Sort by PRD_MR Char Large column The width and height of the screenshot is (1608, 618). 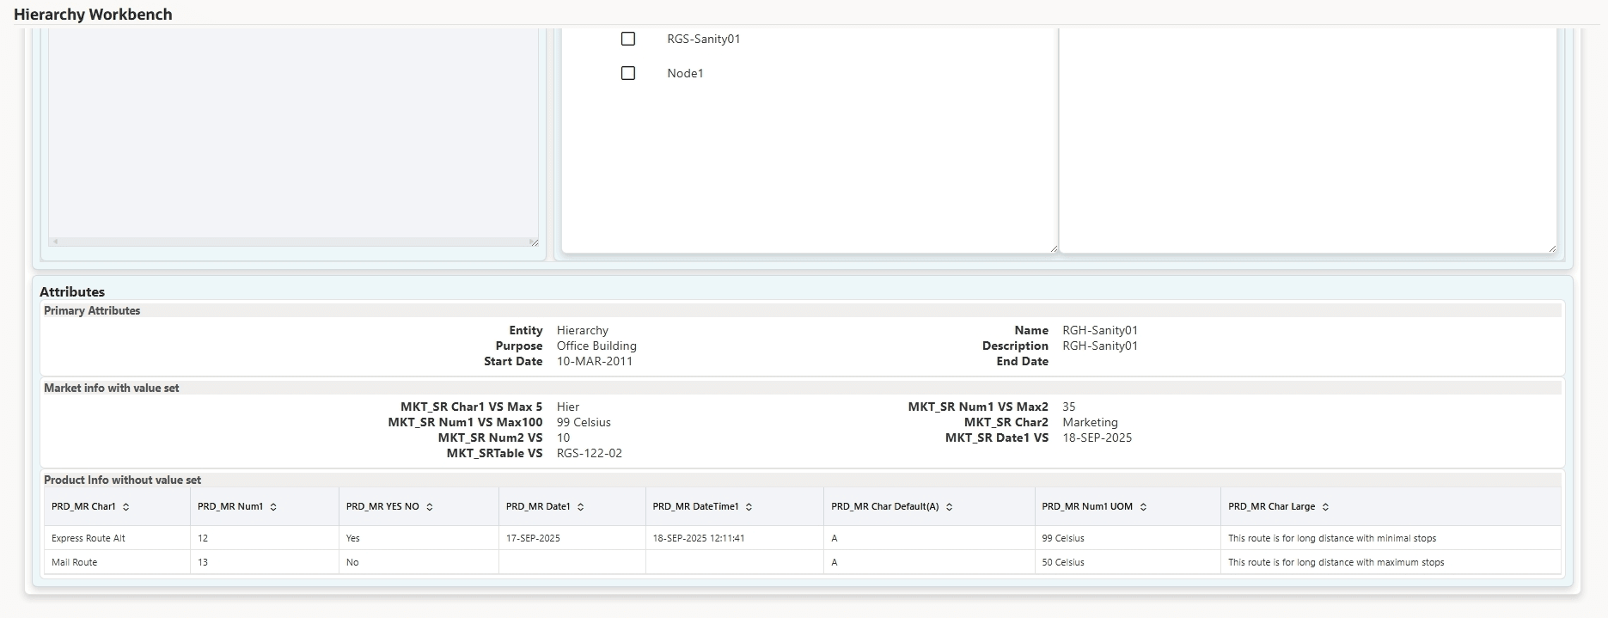(1326, 507)
